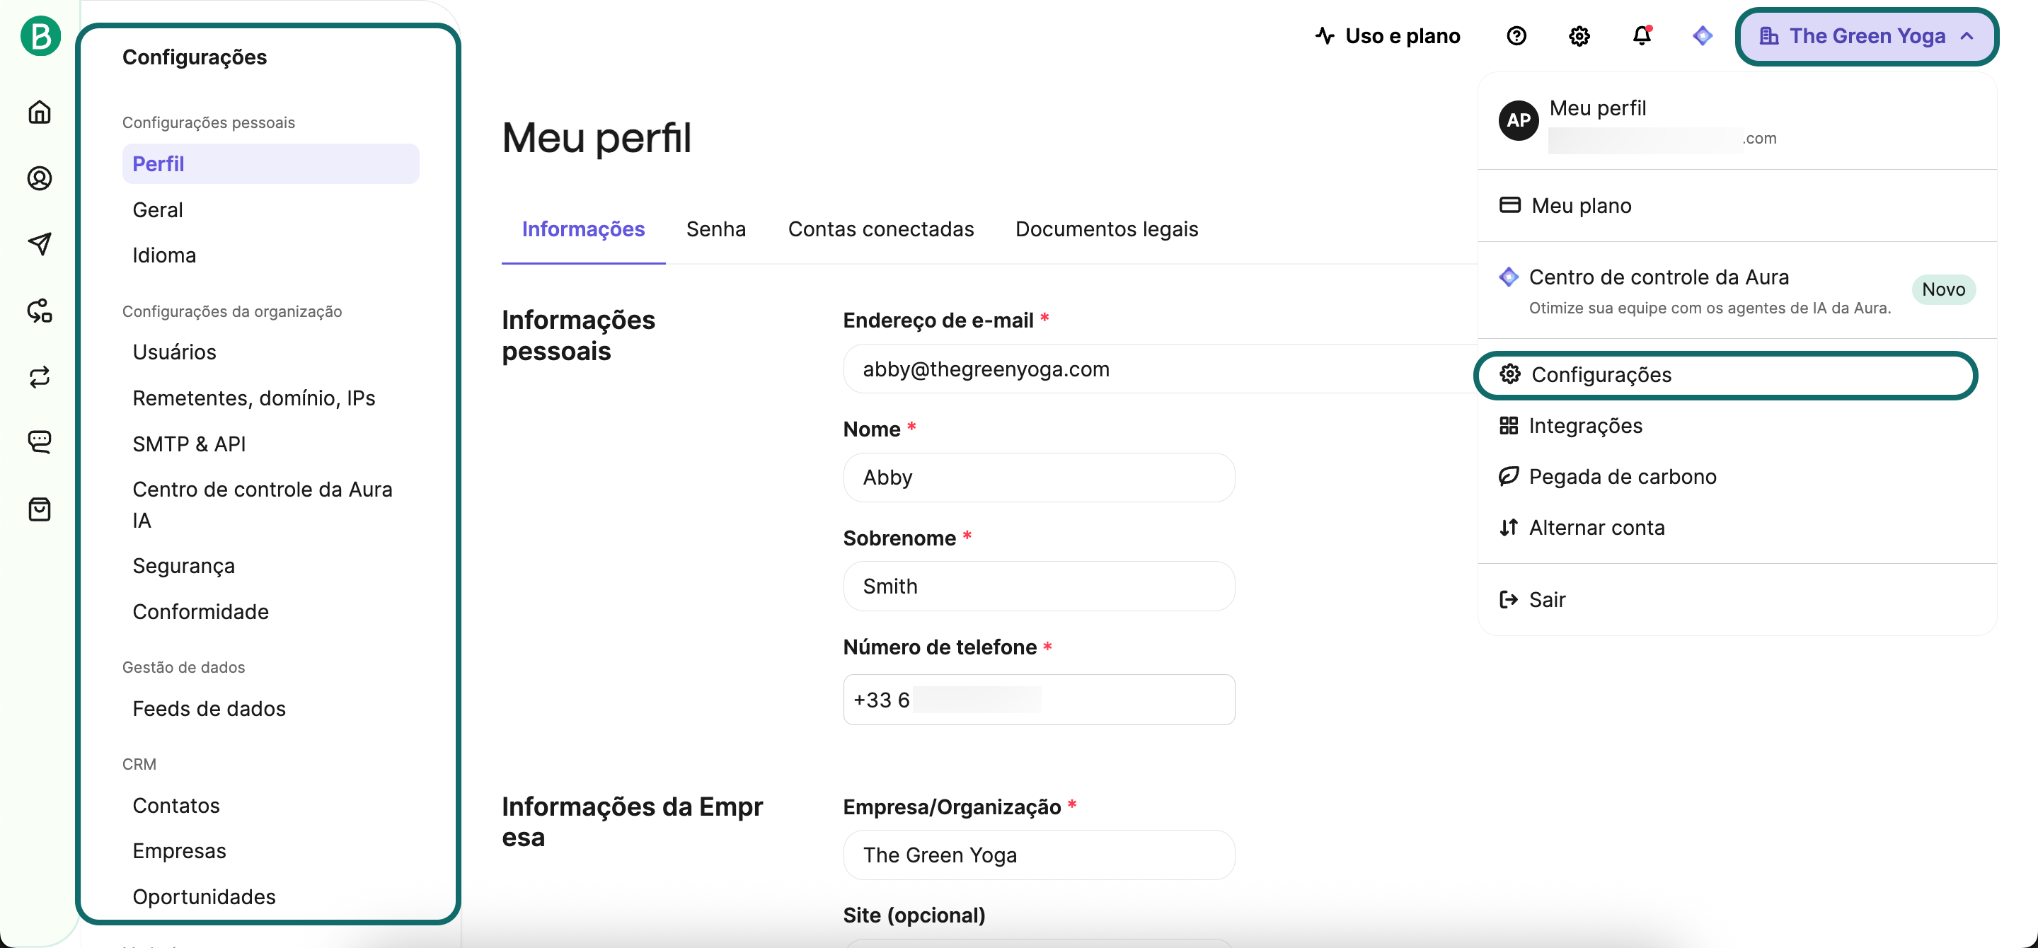Screen dimensions: 2038x948
Task: Open notifications bell icon
Action: [1642, 36]
